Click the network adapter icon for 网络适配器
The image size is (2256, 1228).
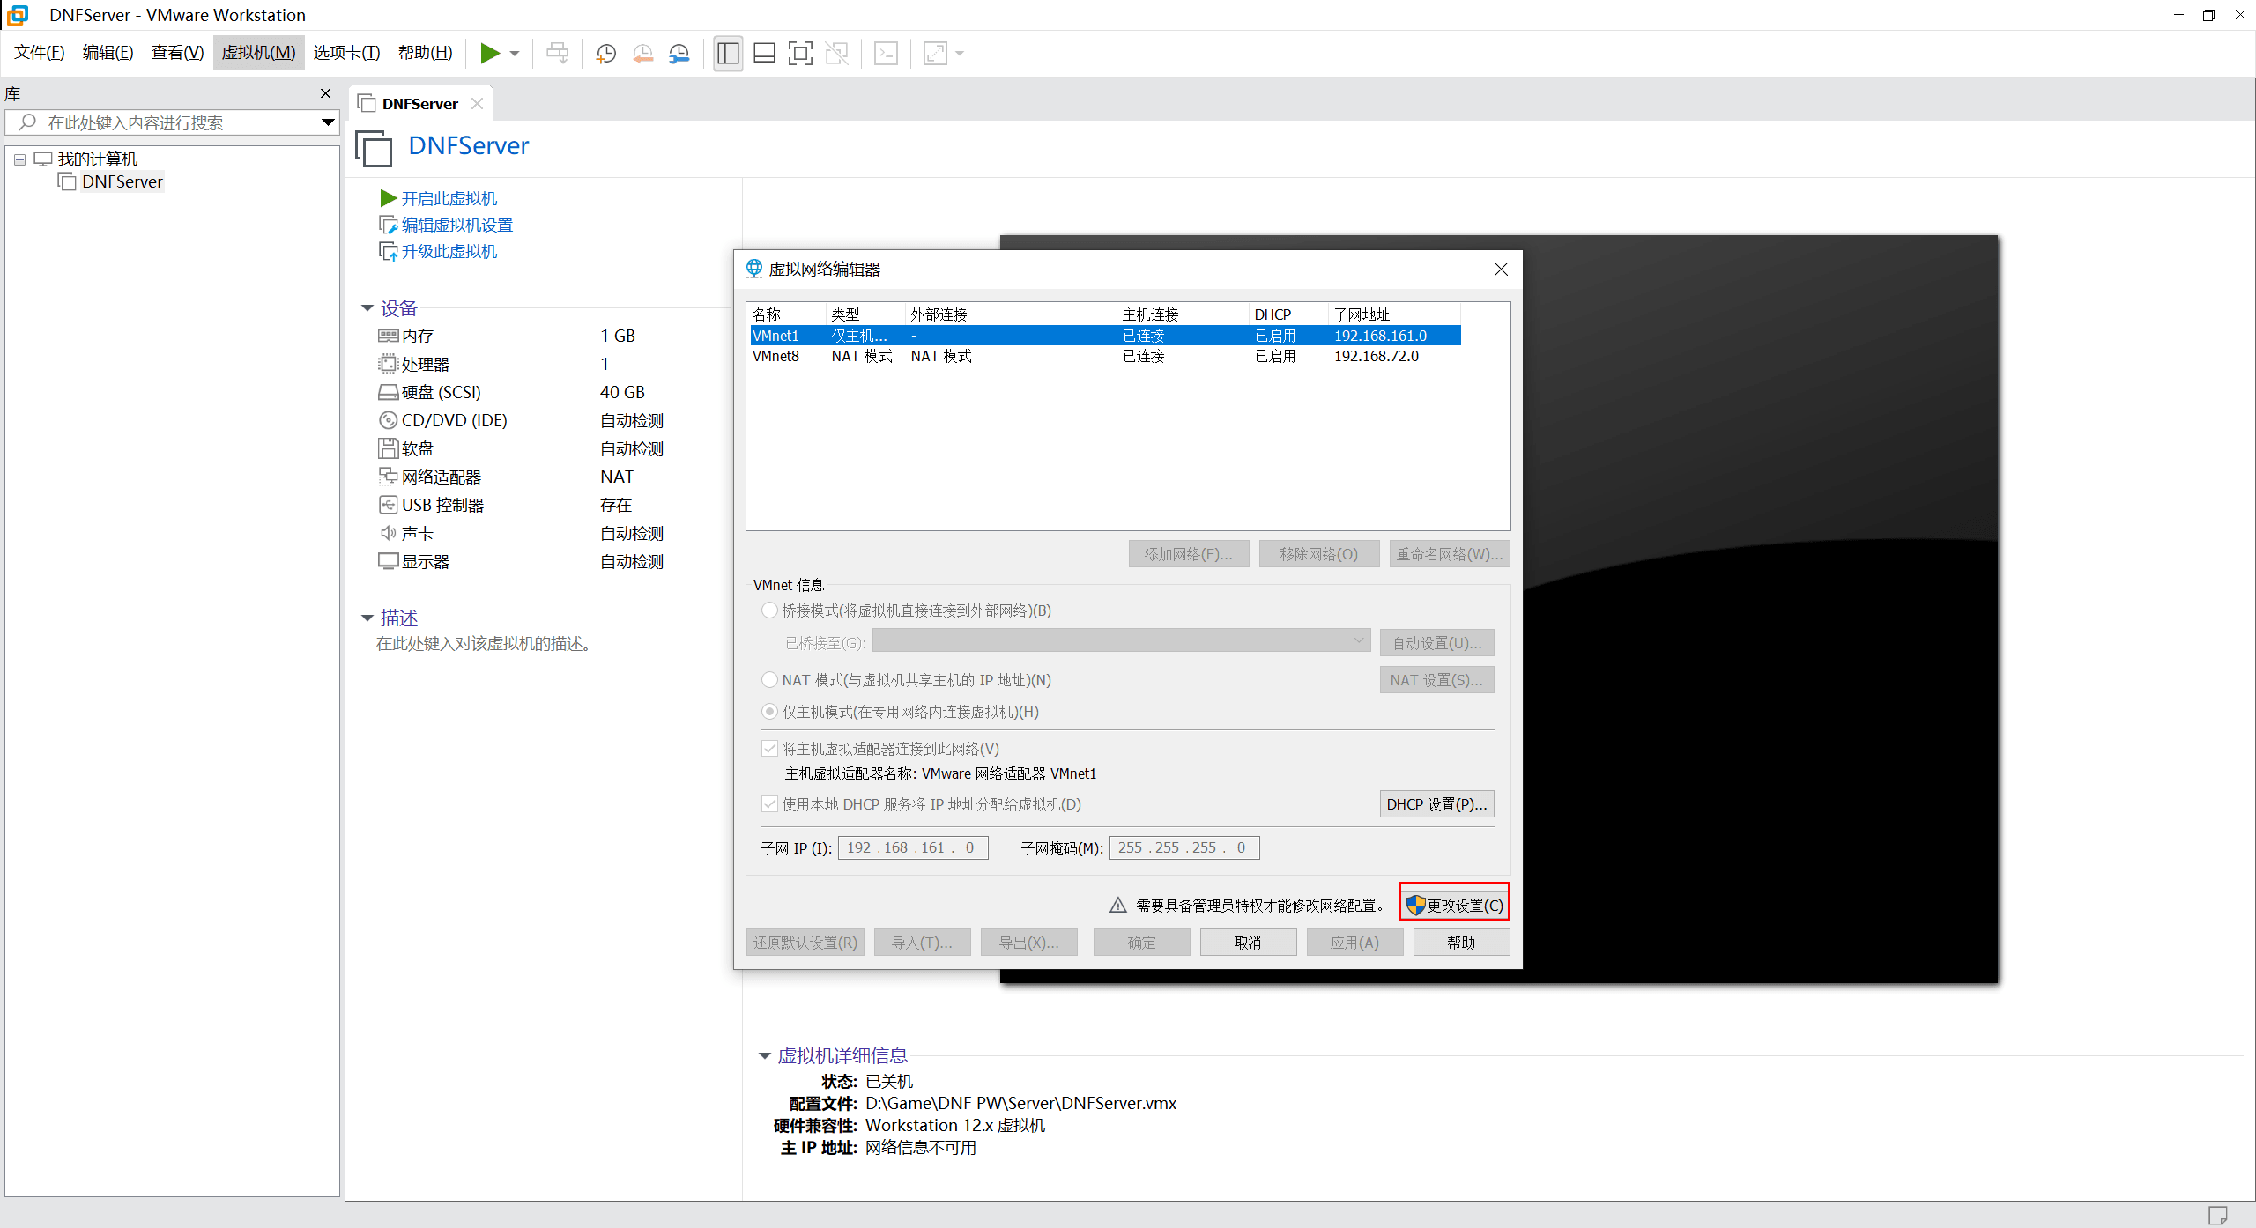pyautogui.click(x=388, y=477)
